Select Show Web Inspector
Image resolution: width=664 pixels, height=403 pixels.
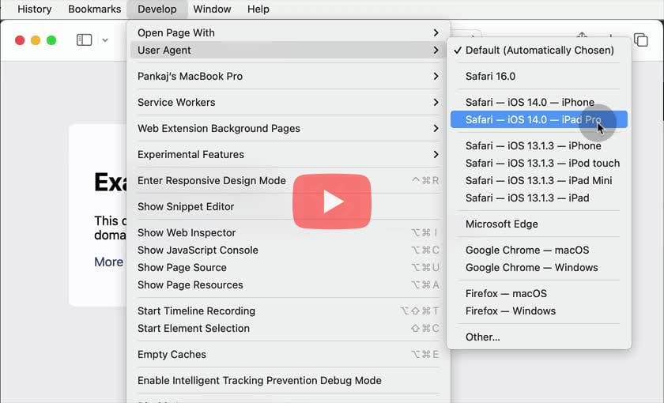tap(288, 232)
